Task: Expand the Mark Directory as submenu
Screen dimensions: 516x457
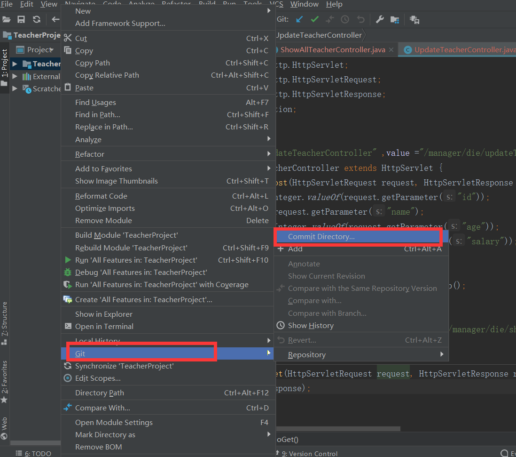Action: click(168, 434)
